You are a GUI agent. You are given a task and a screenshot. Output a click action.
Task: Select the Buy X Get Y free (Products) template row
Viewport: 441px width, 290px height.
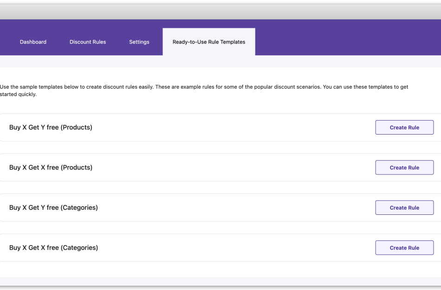pos(51,127)
